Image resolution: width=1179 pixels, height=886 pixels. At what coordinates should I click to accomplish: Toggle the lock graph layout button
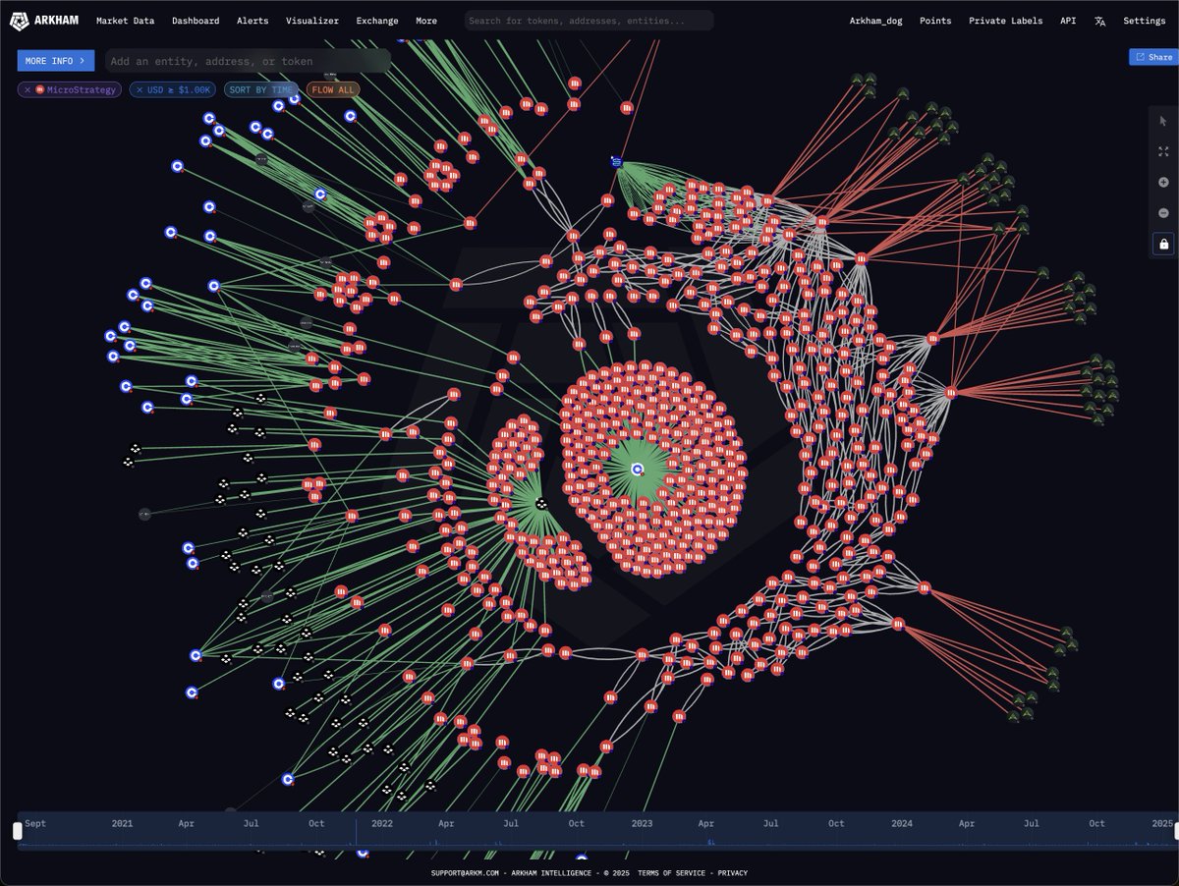[x=1164, y=244]
